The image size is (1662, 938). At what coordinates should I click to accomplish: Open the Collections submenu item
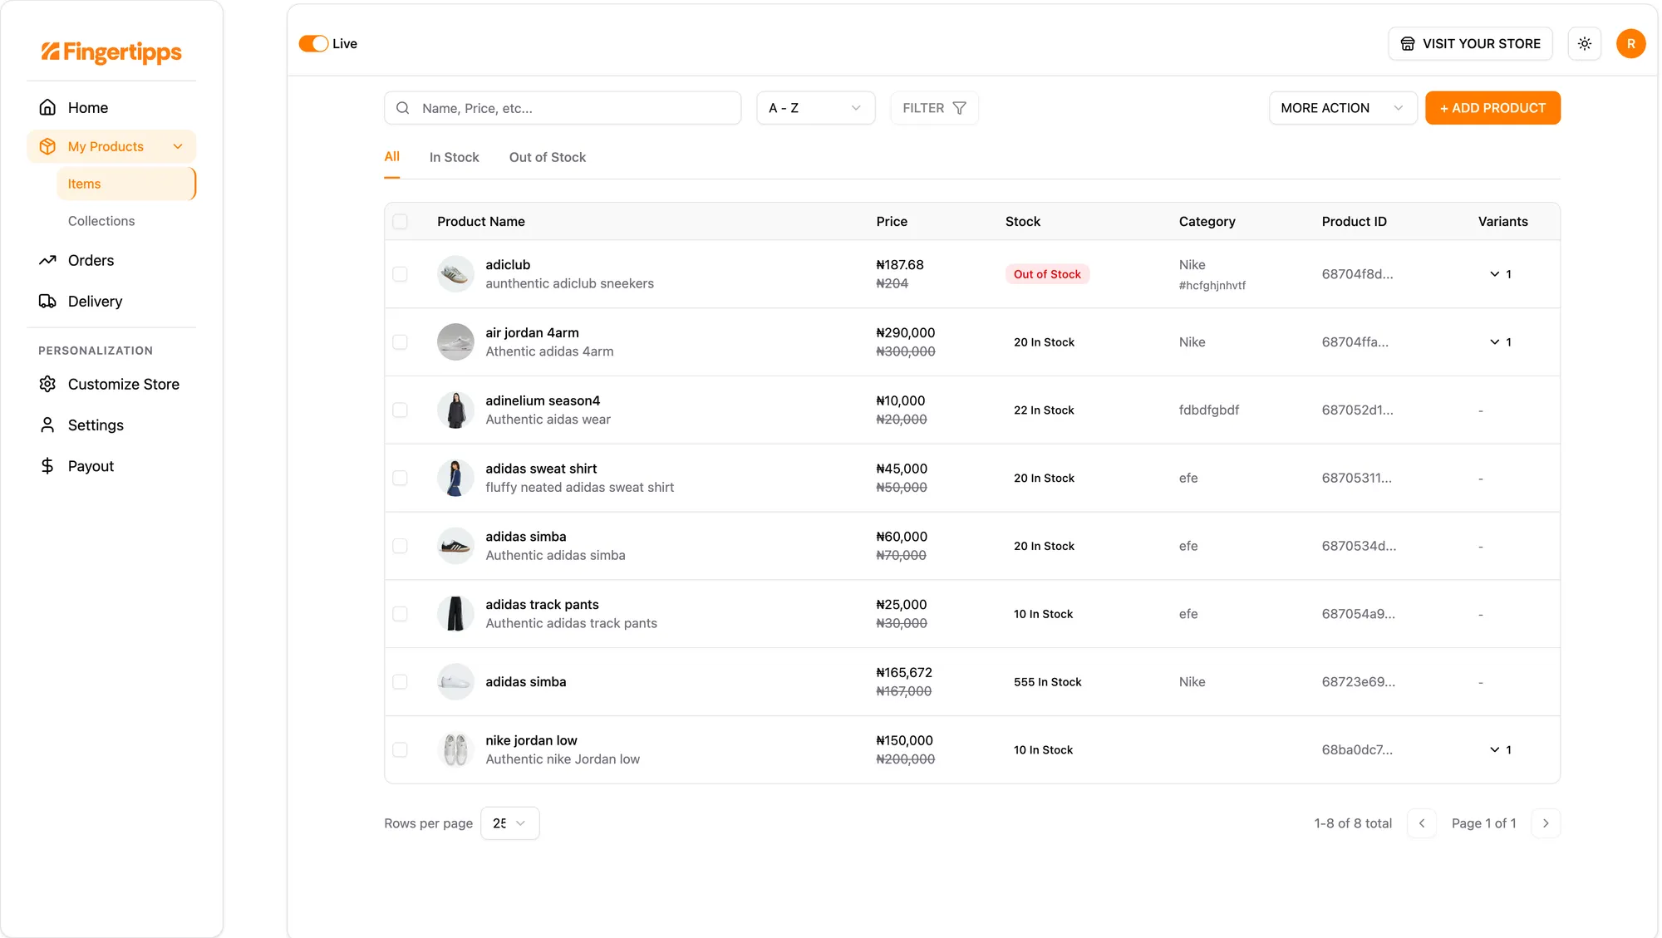click(101, 221)
